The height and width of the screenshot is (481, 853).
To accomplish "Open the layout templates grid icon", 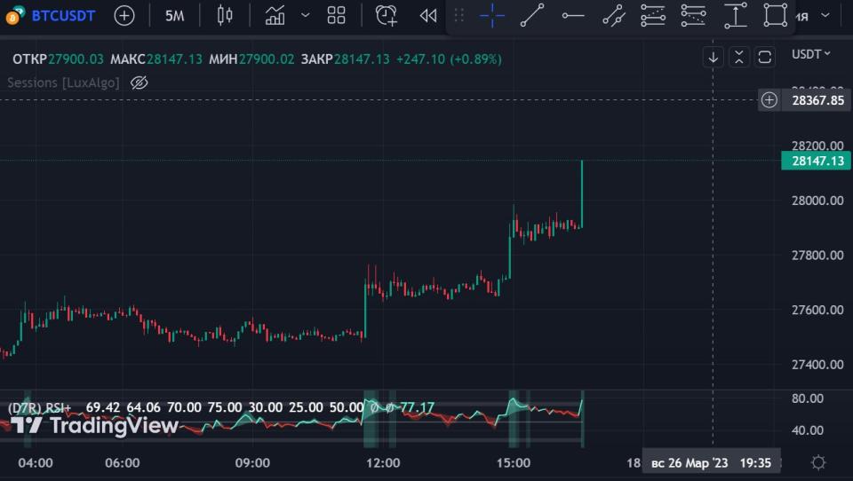I will coord(336,15).
